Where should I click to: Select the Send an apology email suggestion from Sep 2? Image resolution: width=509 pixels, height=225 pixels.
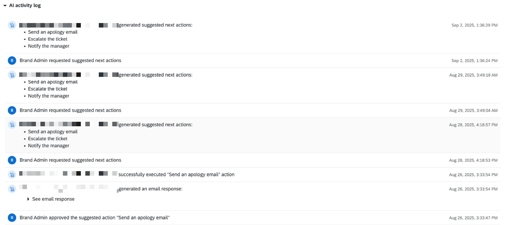coord(53,32)
